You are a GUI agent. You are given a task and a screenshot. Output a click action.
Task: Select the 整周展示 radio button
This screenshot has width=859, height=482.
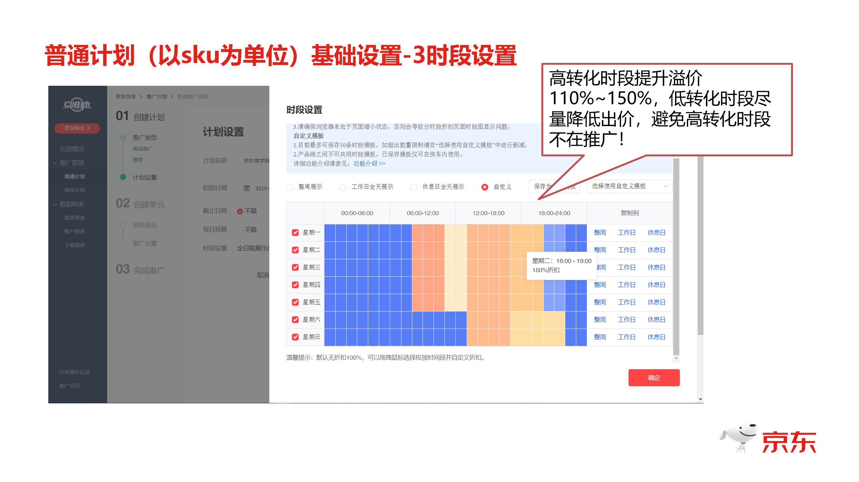tap(290, 187)
